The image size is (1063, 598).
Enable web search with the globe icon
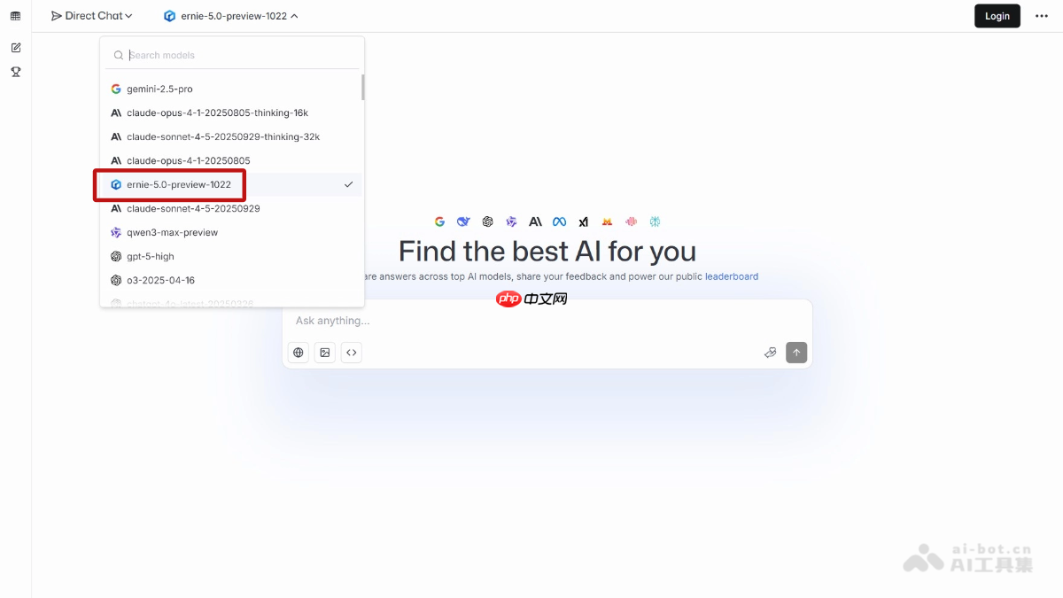(x=299, y=353)
